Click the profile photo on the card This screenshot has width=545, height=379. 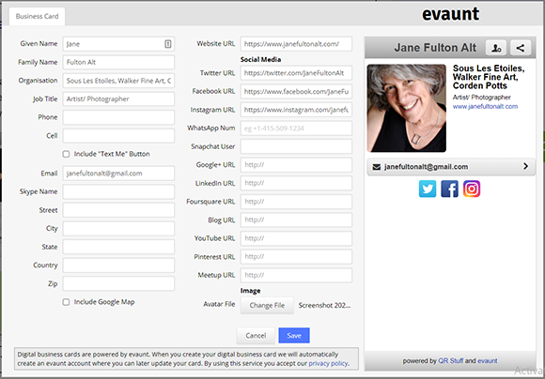click(407, 108)
